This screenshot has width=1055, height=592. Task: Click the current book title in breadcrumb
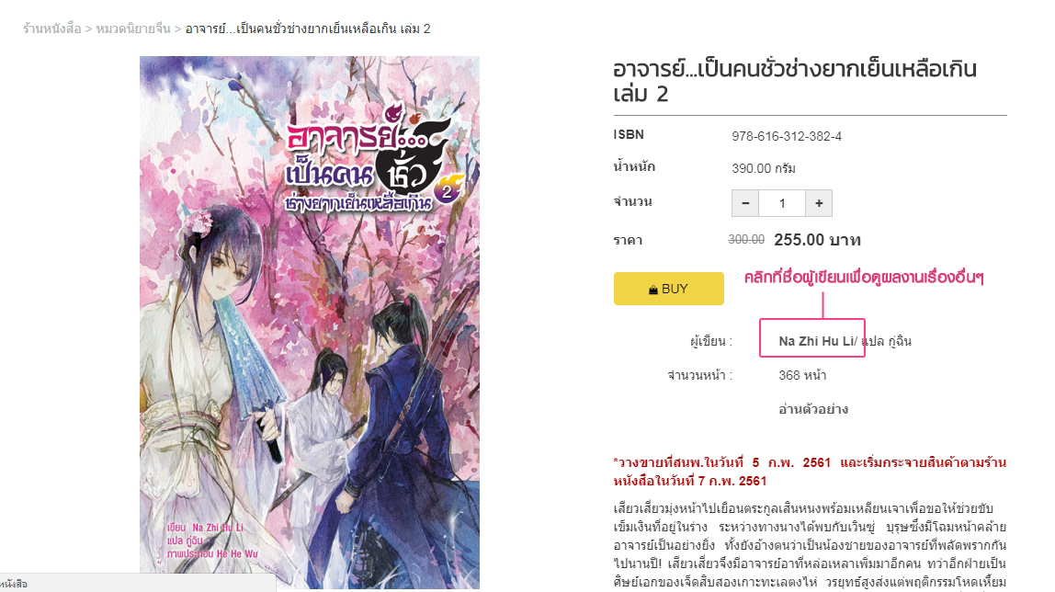tap(308, 28)
